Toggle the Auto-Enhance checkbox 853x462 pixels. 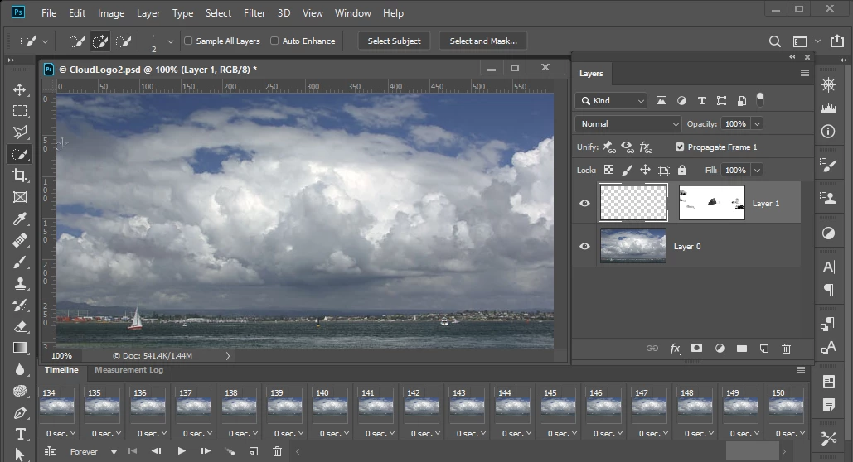pos(274,41)
